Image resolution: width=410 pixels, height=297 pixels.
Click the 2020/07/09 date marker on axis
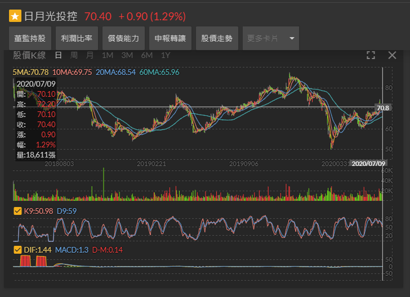368,163
